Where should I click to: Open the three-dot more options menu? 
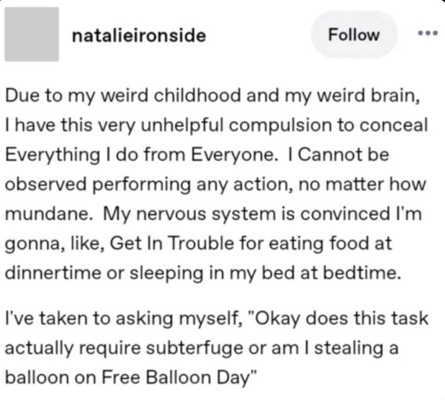click(x=428, y=34)
